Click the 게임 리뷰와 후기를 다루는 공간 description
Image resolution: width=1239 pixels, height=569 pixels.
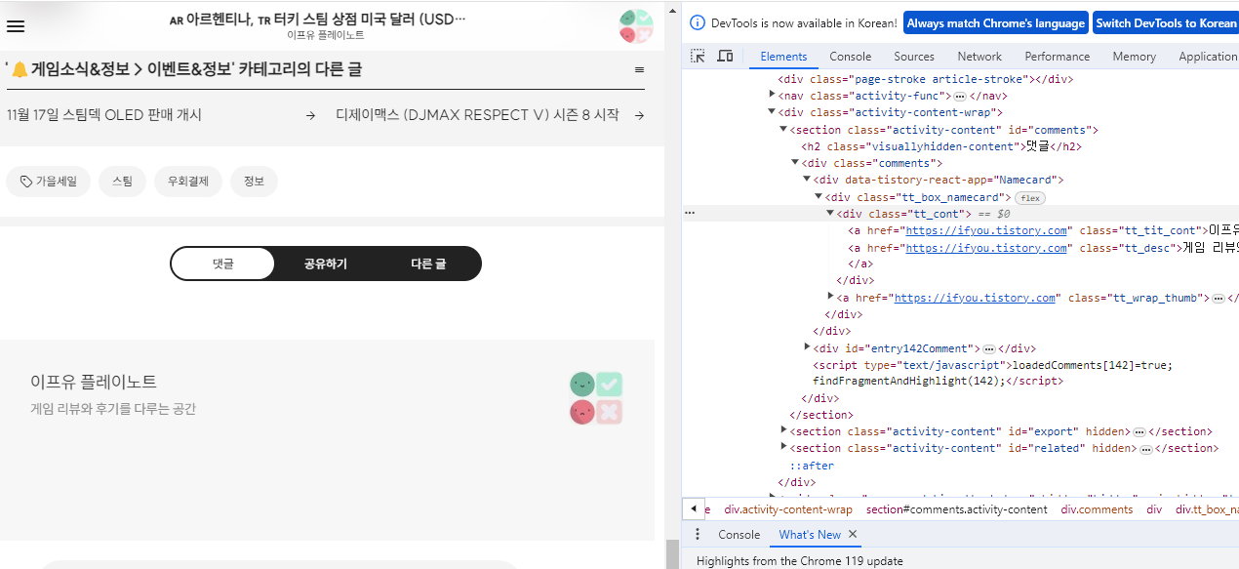click(x=113, y=409)
